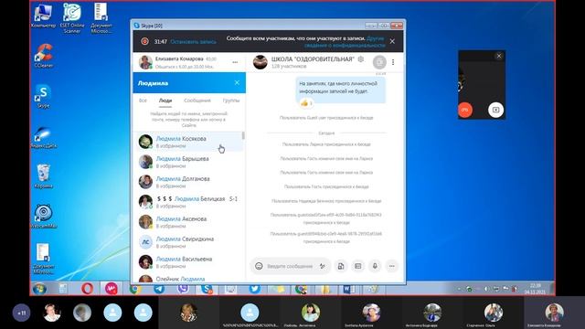
Task: Open the more menu beside Елизавета Комарова
Action: [x=235, y=62]
